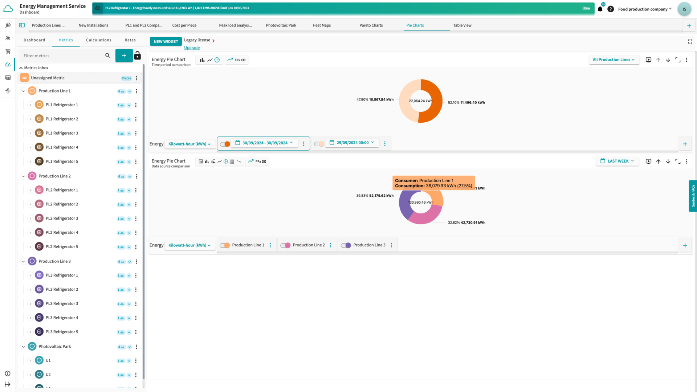Collapse Production Line 2 tree group
Viewport: 697px width, 392px height.
23,176
